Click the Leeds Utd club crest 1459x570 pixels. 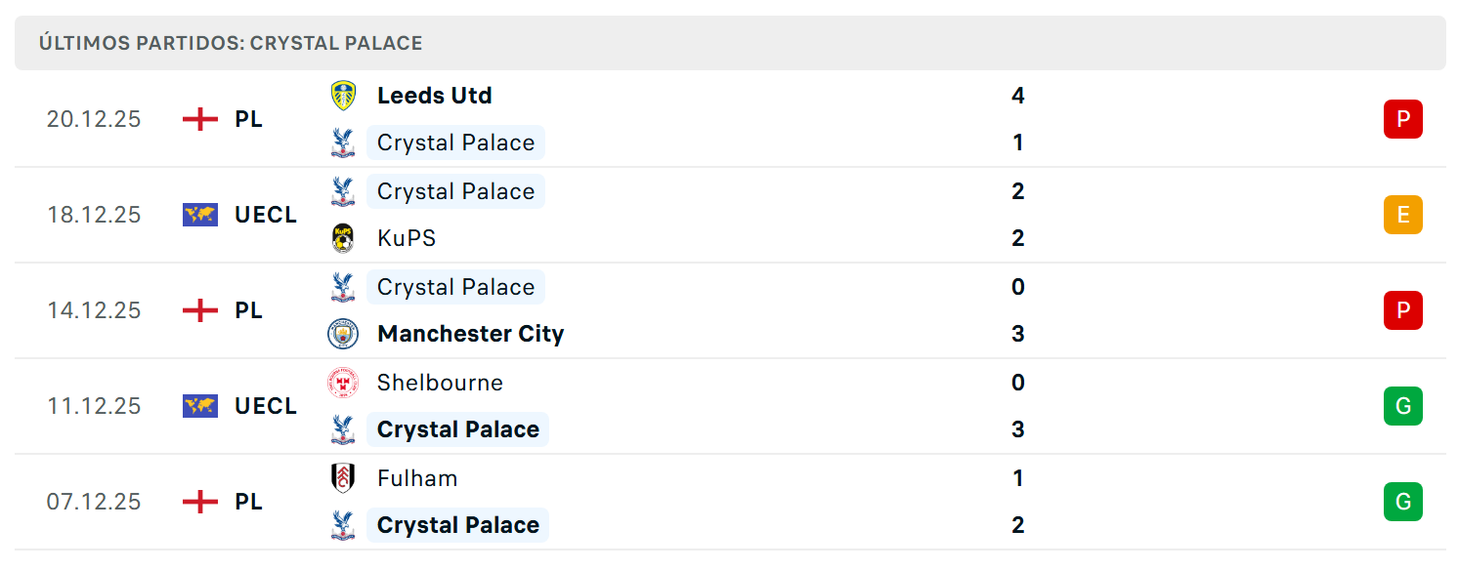click(343, 96)
